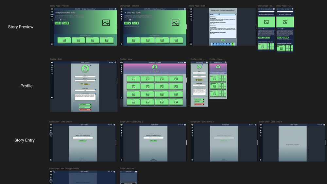Click bottom-right story card in Profile - View grid
The height and width of the screenshot is (184, 327).
(176, 102)
